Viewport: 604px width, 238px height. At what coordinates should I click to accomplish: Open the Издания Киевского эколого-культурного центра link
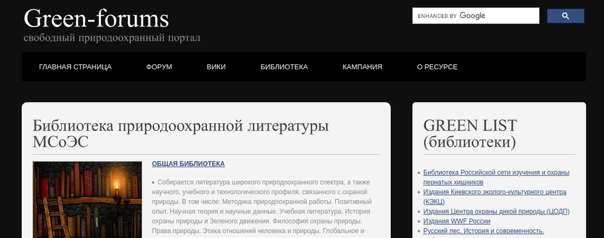pyautogui.click(x=495, y=196)
